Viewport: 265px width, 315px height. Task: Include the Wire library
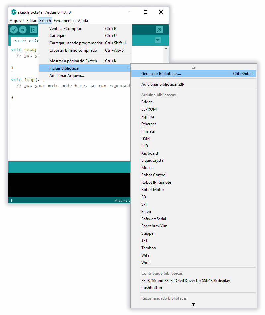(x=193, y=263)
